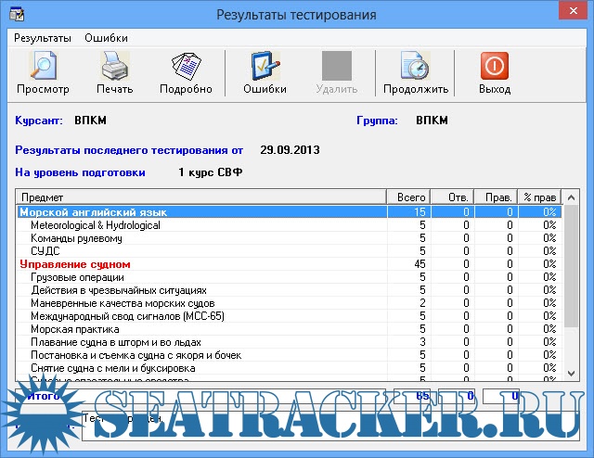594x458 pixels.
Task: Open the Подробно (Details) report icon
Action: coord(186,68)
